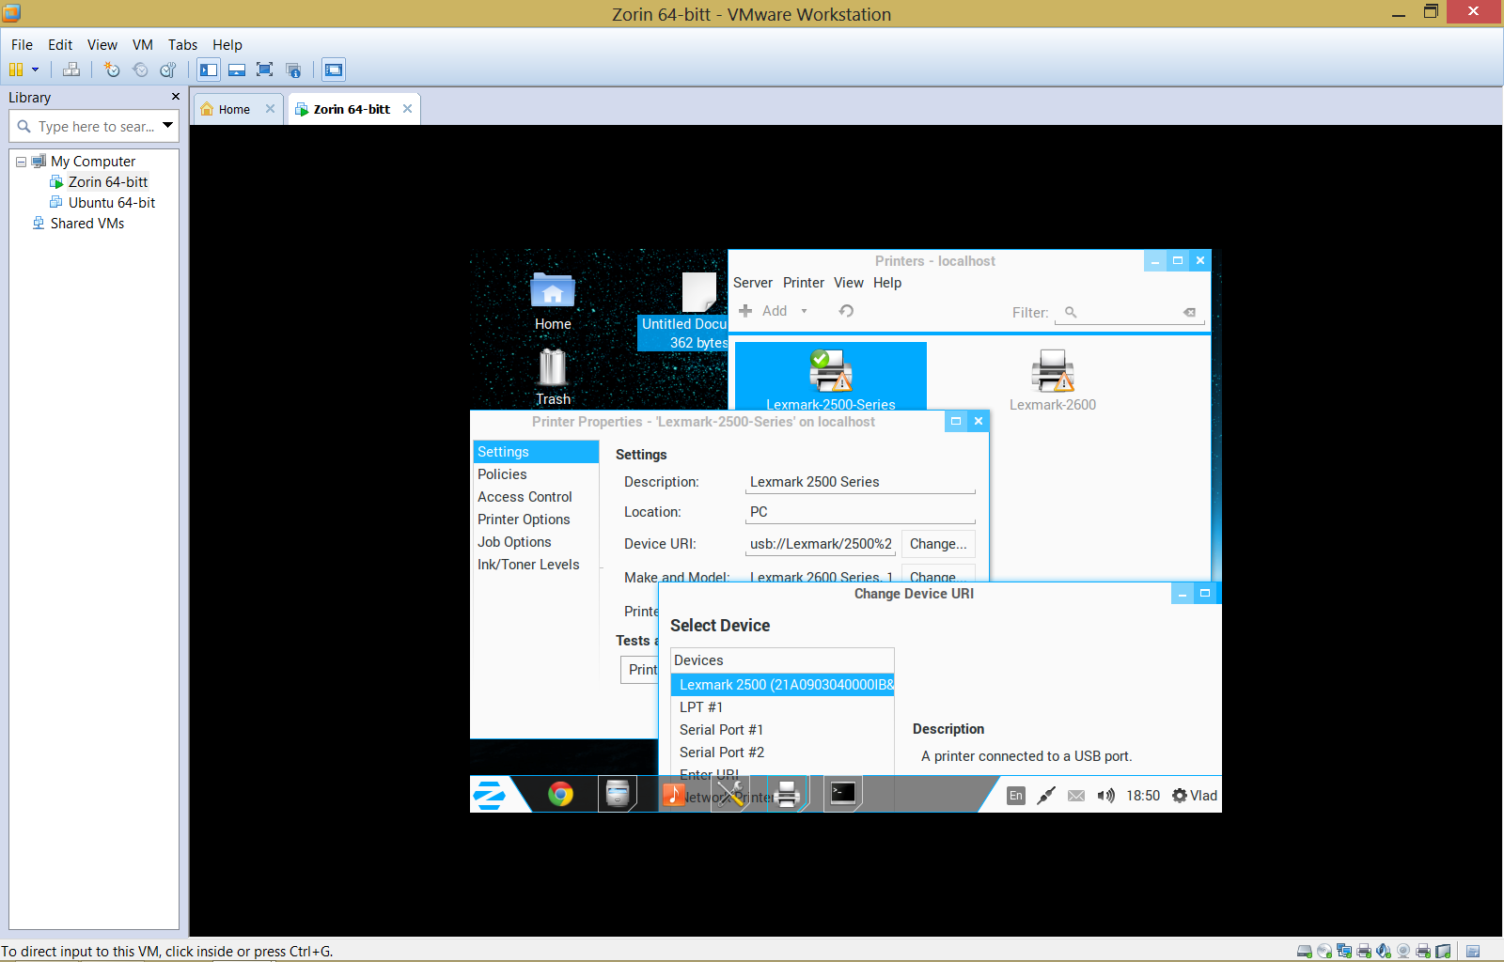This screenshot has width=1504, height=962.
Task: Click in the library search field
Action: click(94, 126)
